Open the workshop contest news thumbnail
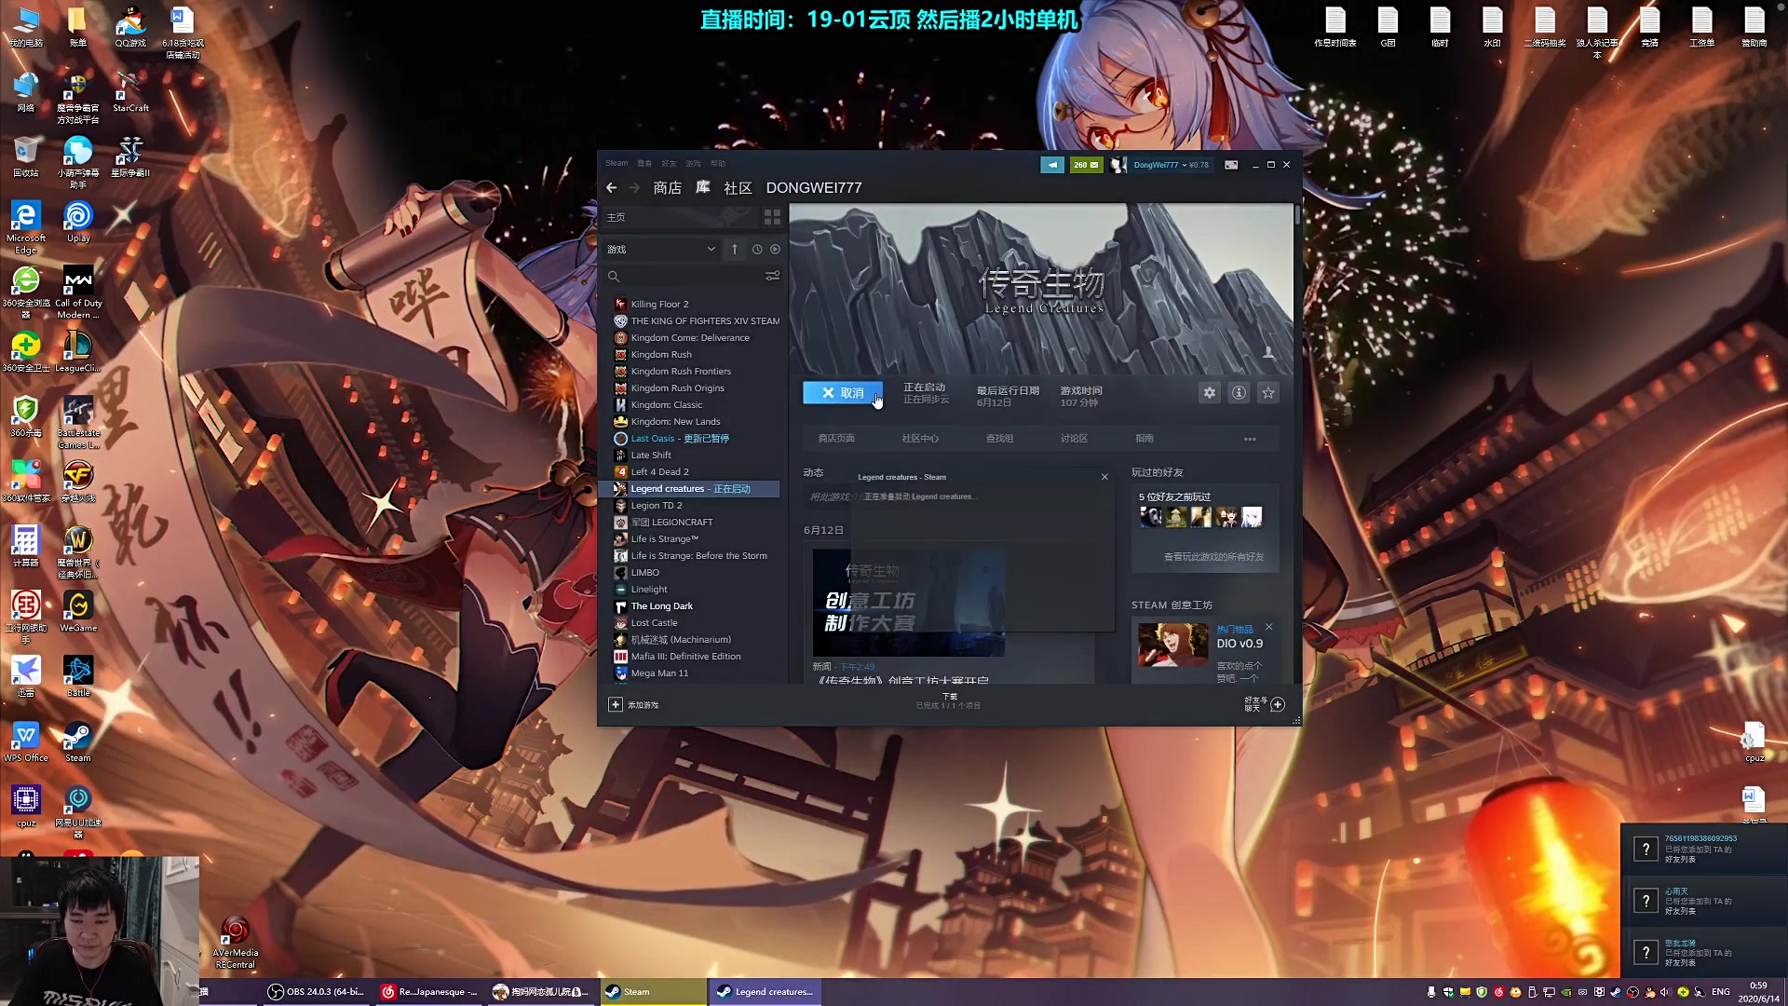Image resolution: width=1788 pixels, height=1006 pixels. pos(908,603)
